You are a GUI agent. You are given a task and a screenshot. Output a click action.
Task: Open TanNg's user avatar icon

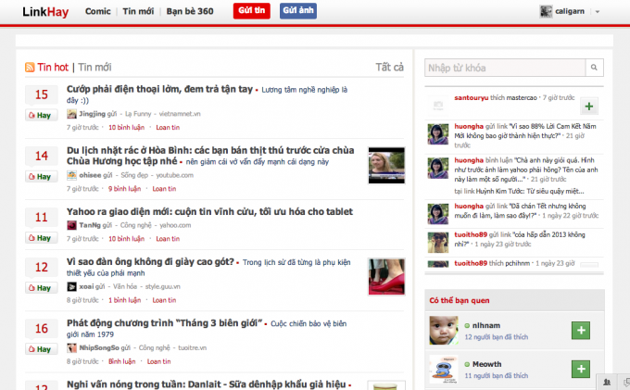tap(71, 225)
